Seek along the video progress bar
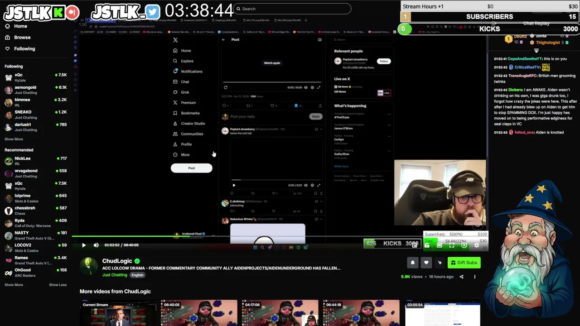This screenshot has width=580, height=326. 280,236
